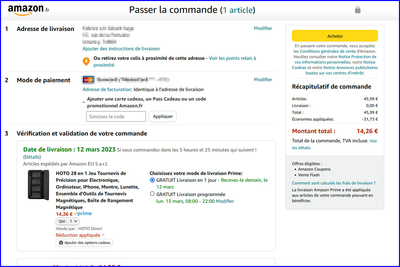Click Économies appliquées -31,73 € value
The width and height of the screenshot is (400, 267).
[370, 119]
